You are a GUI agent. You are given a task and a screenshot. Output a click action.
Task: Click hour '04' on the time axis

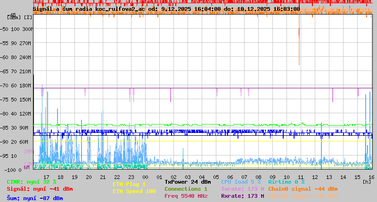pos(202,177)
